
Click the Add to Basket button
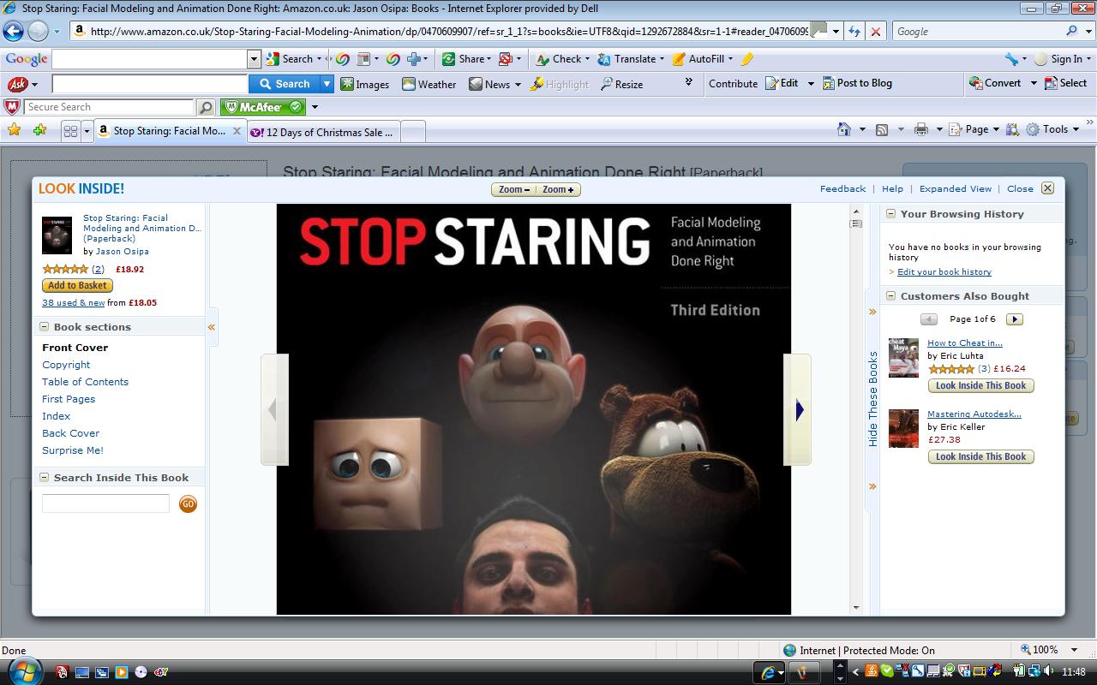77,286
